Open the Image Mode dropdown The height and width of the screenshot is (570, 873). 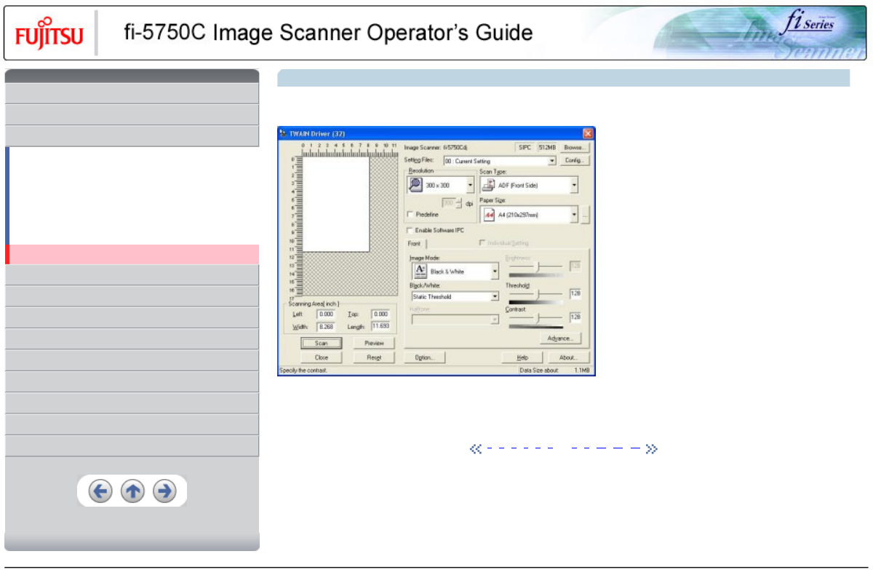[495, 272]
